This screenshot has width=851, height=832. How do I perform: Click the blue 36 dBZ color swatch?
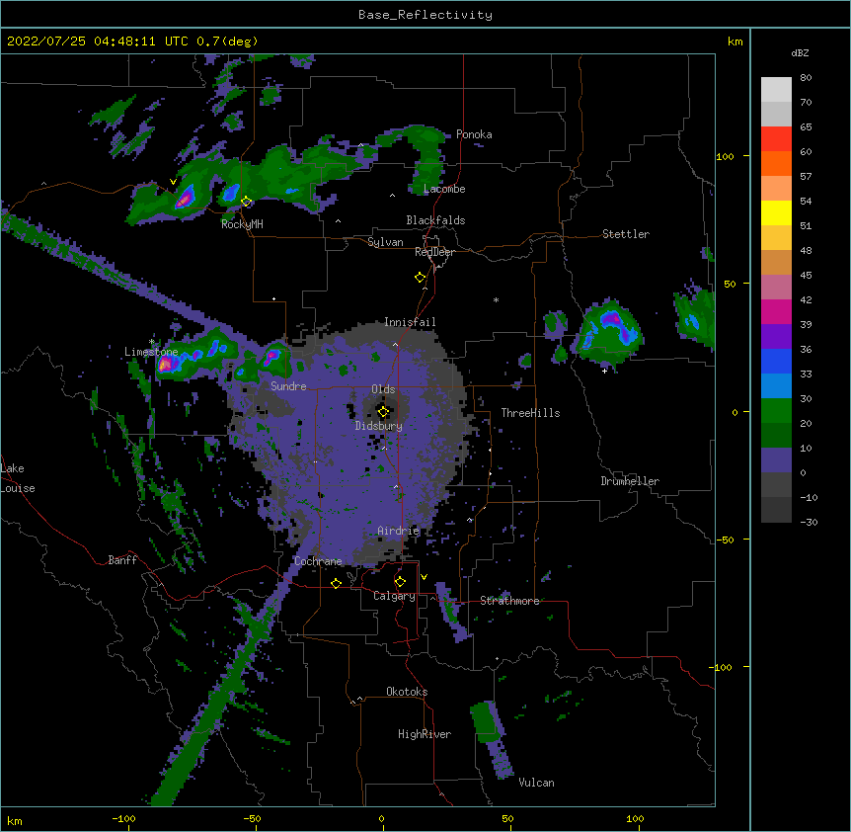pos(776,361)
